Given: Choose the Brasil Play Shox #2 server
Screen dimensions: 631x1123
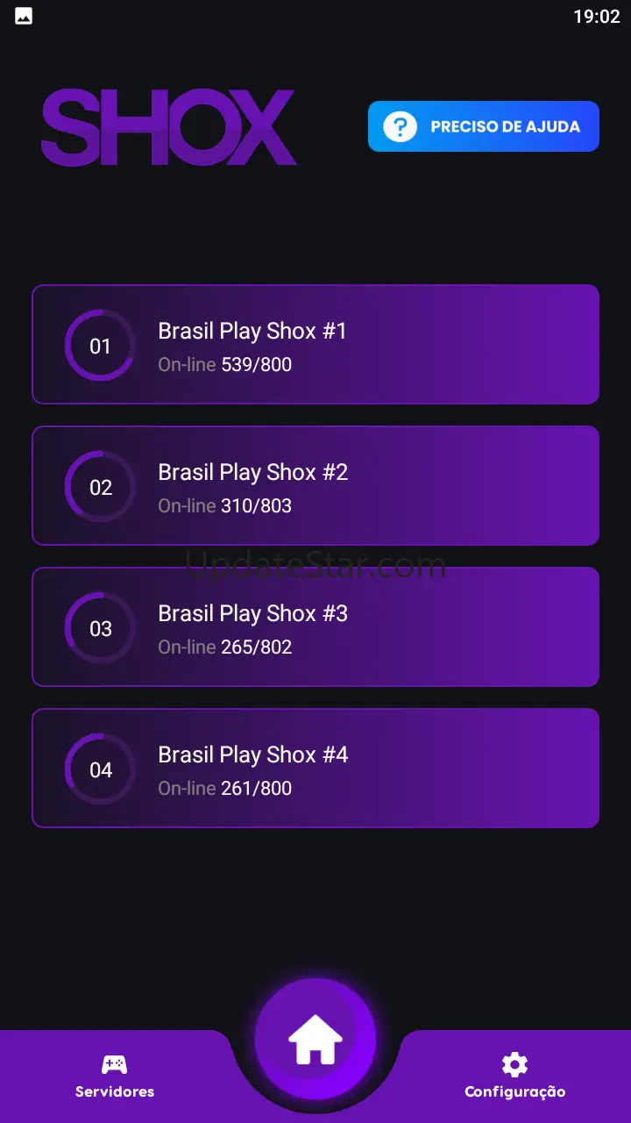Looking at the screenshot, I should tap(252, 472).
